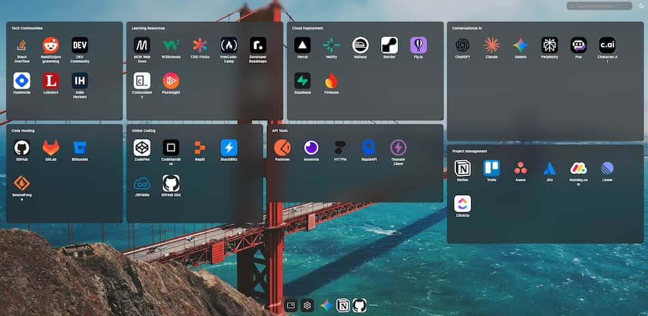The width and height of the screenshot is (648, 316).
Task: Open CodePen in Online Coding
Action: click(142, 148)
